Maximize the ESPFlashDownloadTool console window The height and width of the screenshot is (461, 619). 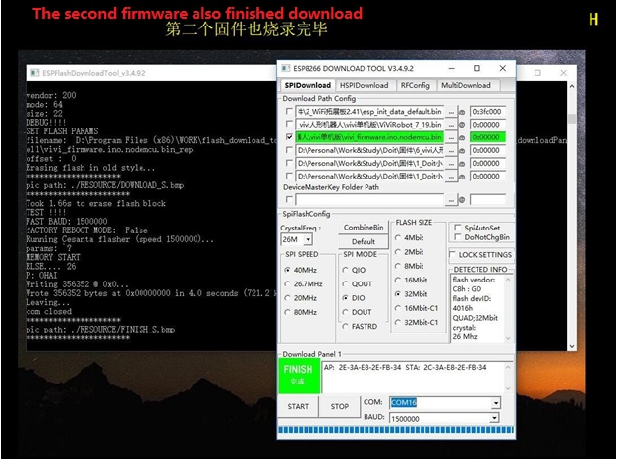tap(537, 73)
